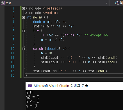Image resolution: width=123 pixels, height=110 pixels.
Task: Click the 'catch' keyword on line 10
Action: 38,49
